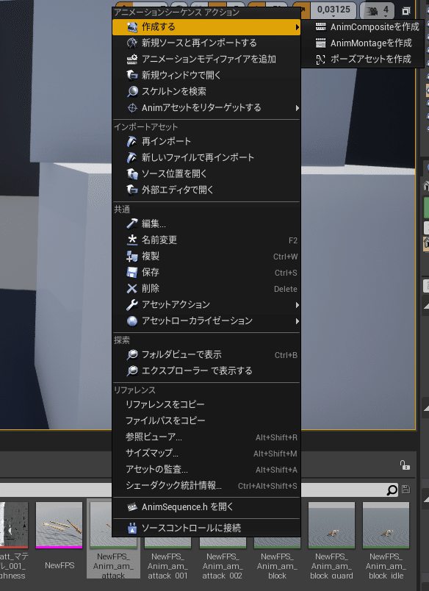This screenshot has height=591, width=429.
Task: Click the NewFPS_Anim_am_attack_002 asset label
Action: click(x=223, y=566)
